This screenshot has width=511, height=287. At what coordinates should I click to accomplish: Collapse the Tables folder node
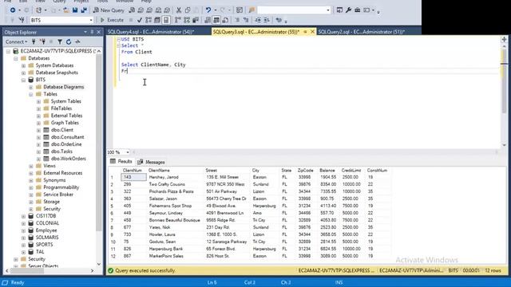tap(31, 94)
